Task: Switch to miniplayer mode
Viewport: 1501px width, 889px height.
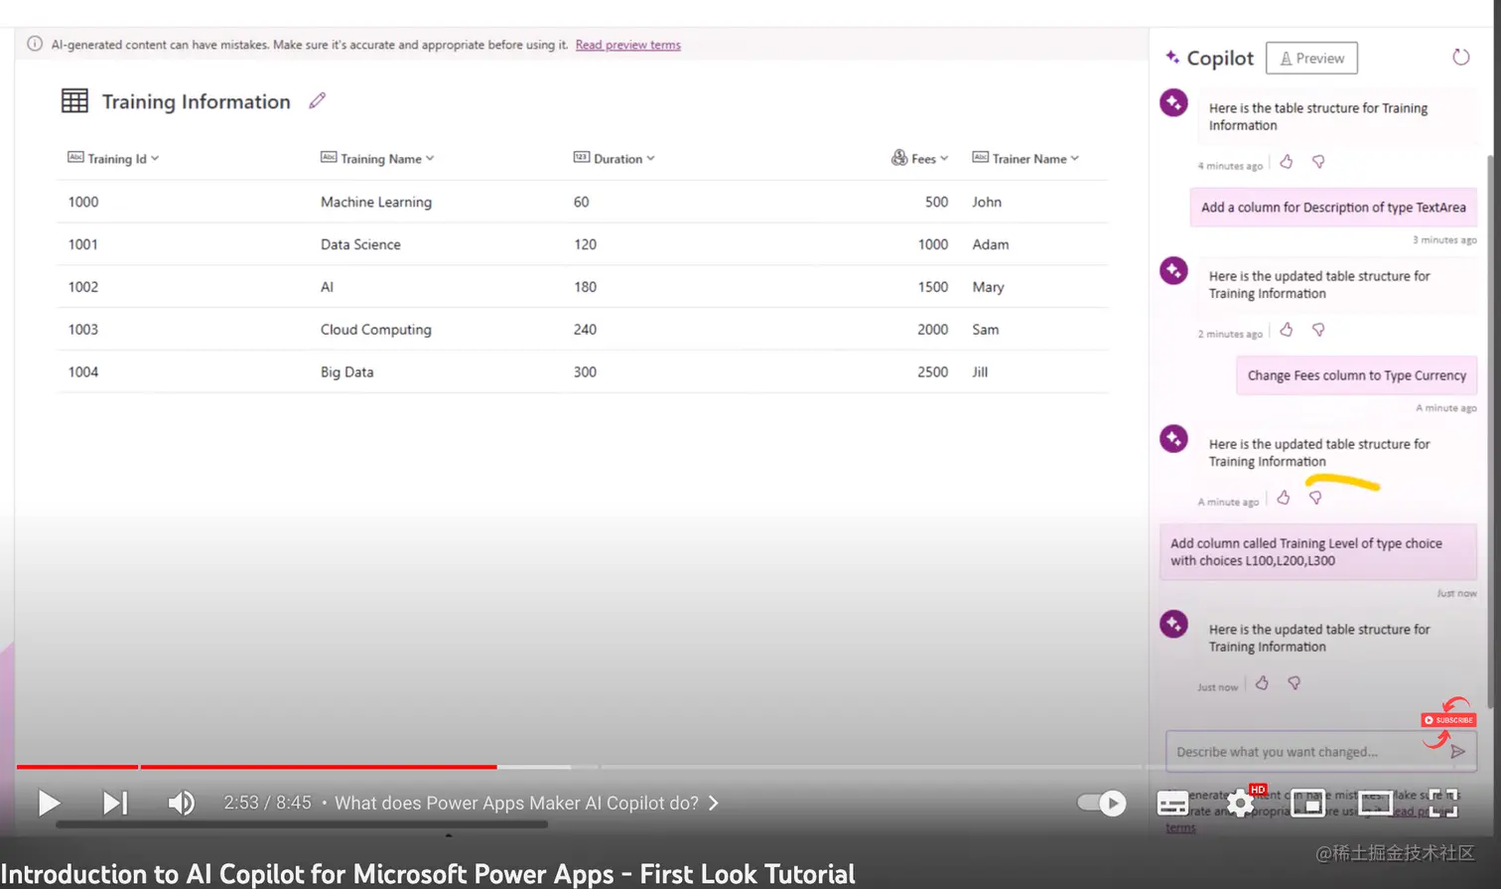Action: tap(1307, 803)
